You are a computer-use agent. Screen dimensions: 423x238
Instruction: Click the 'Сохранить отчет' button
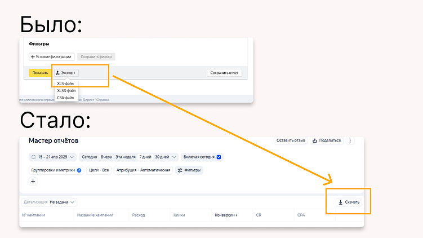[x=224, y=73]
